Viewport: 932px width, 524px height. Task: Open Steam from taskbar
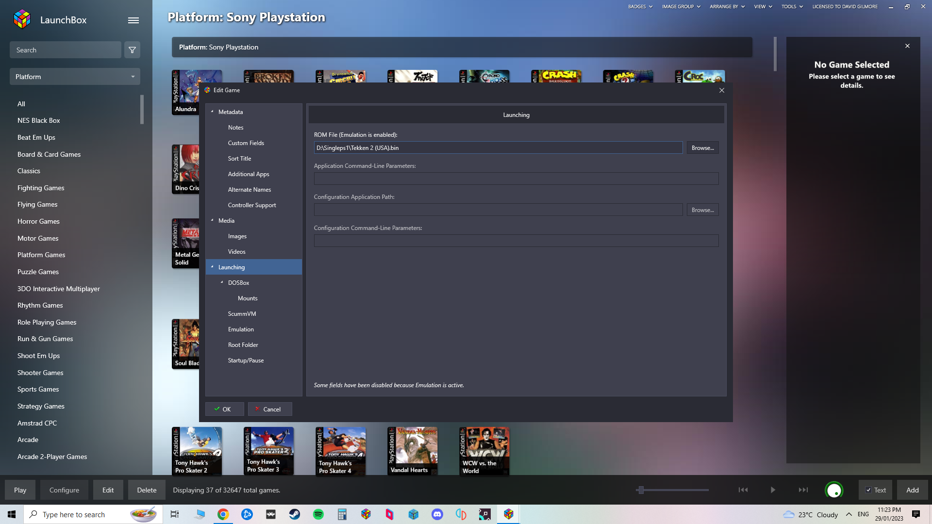[295, 514]
